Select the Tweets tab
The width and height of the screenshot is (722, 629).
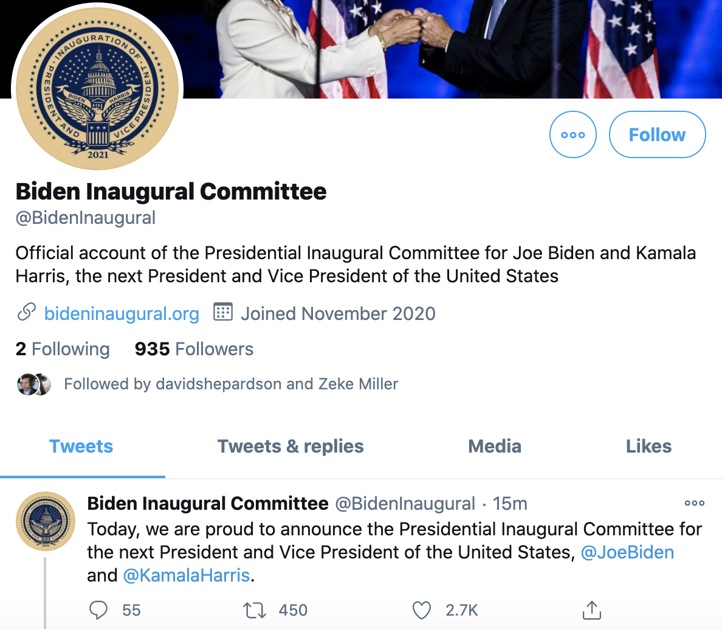coord(81,447)
